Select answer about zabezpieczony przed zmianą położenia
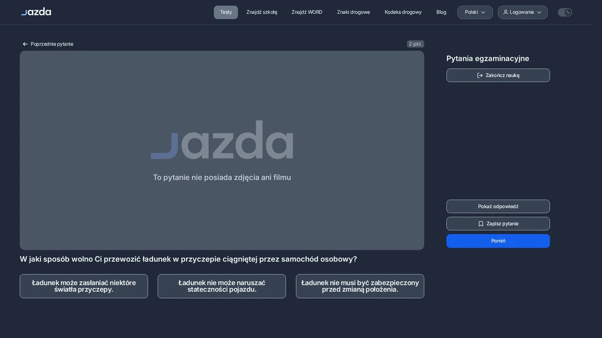The image size is (602, 338). 360,286
